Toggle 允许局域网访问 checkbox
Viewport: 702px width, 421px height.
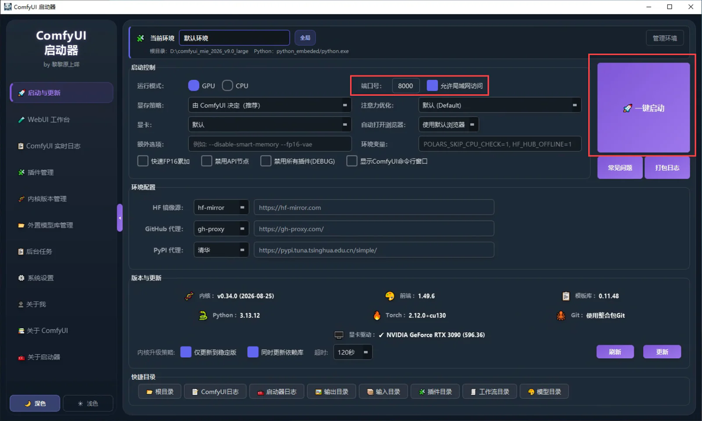[432, 86]
